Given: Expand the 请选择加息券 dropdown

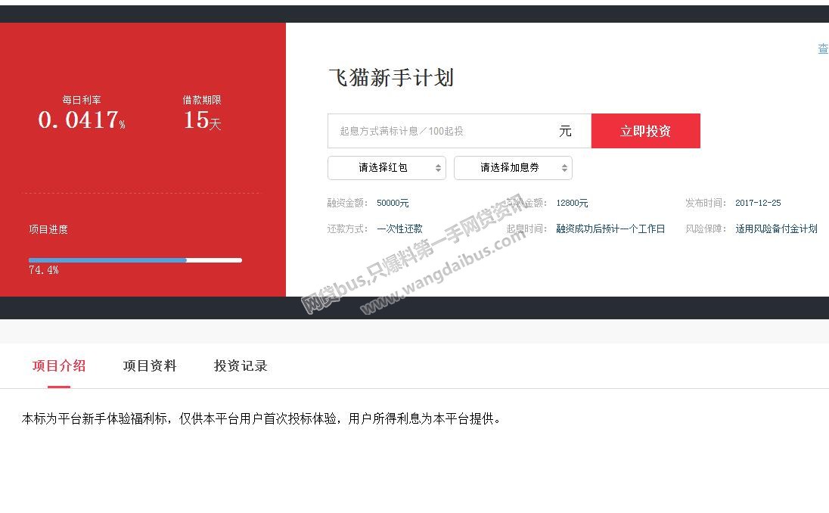Looking at the screenshot, I should click(513, 168).
